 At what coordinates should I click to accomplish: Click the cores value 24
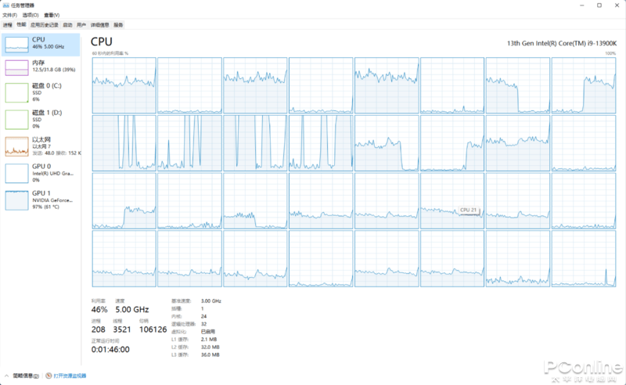click(x=203, y=316)
